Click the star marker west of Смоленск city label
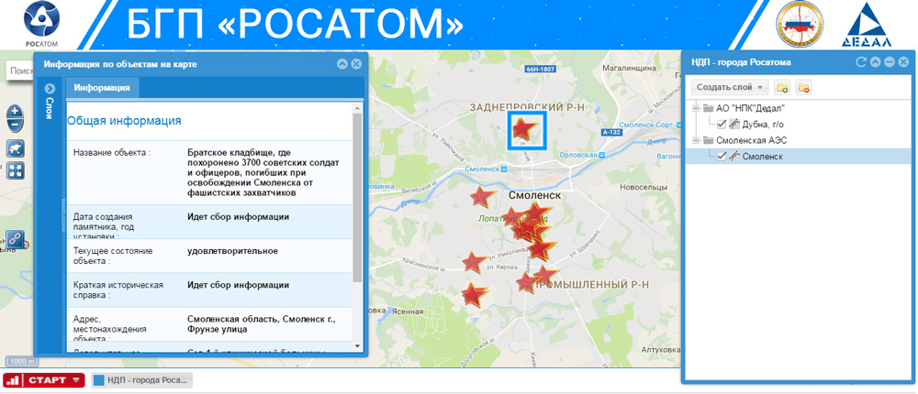 coord(481,197)
